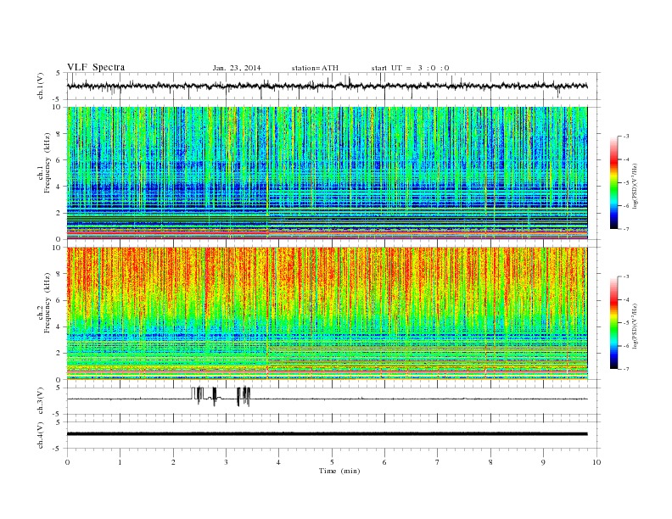Click the "start UT = 3 :0 :0" text

point(410,68)
